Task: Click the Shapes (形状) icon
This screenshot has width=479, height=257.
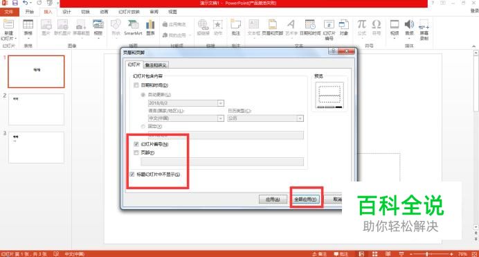Action: (x=116, y=24)
